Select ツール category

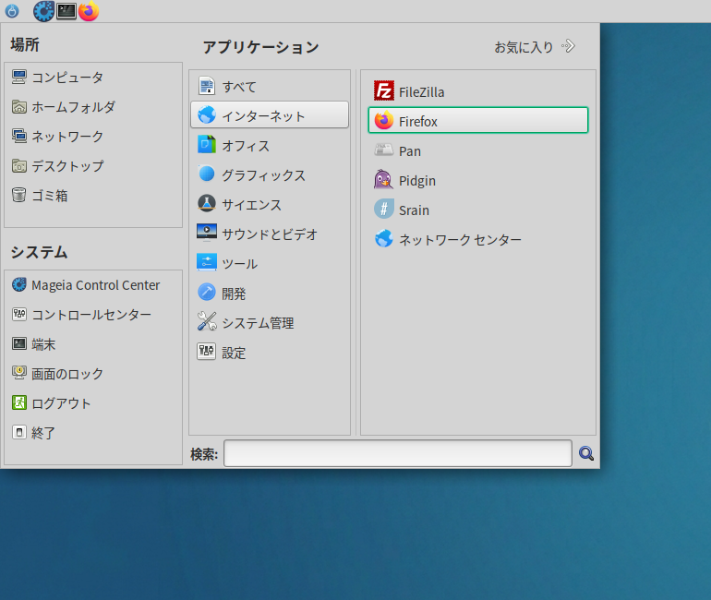pyautogui.click(x=270, y=263)
